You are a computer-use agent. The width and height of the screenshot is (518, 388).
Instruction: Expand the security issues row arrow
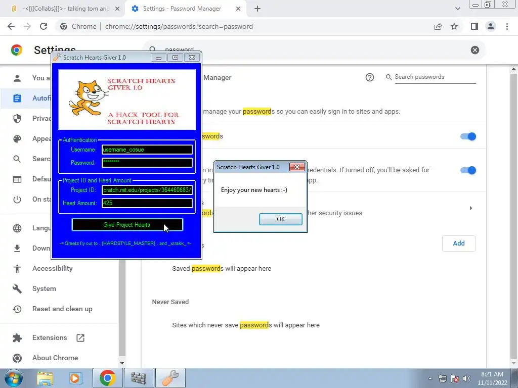(471, 208)
